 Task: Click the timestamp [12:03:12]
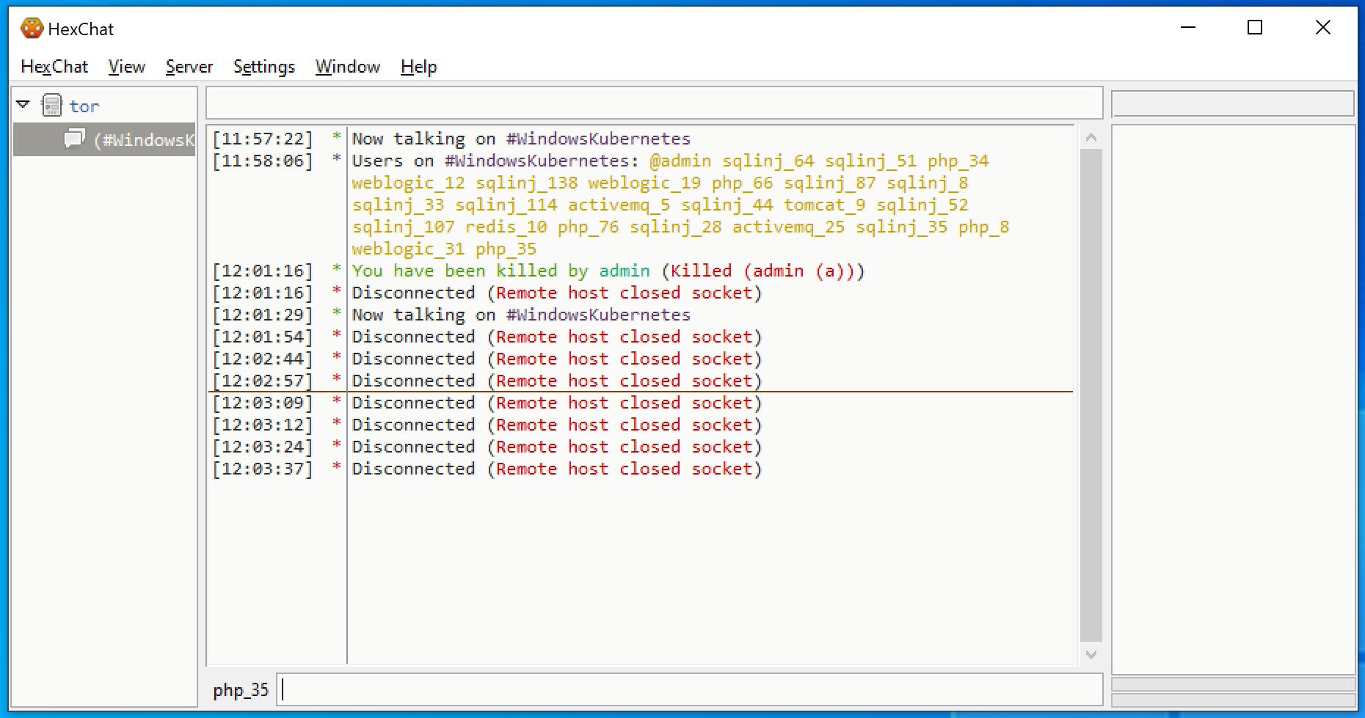[x=263, y=425]
